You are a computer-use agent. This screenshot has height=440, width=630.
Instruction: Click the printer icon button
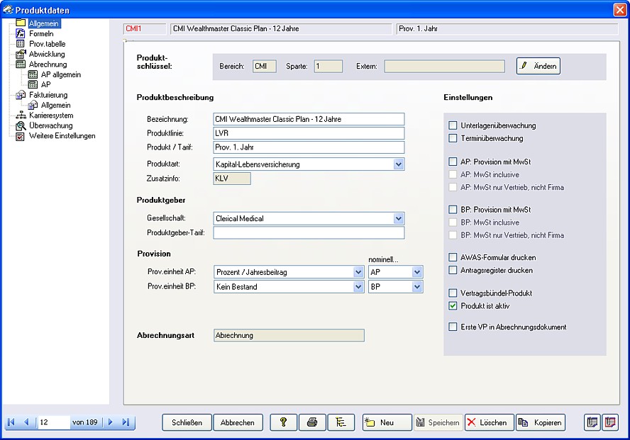[311, 422]
